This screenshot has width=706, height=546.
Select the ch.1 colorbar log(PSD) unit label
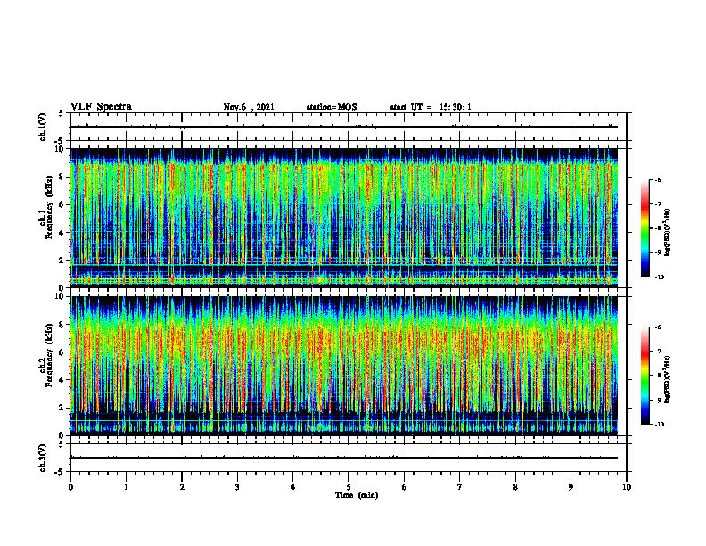point(668,232)
